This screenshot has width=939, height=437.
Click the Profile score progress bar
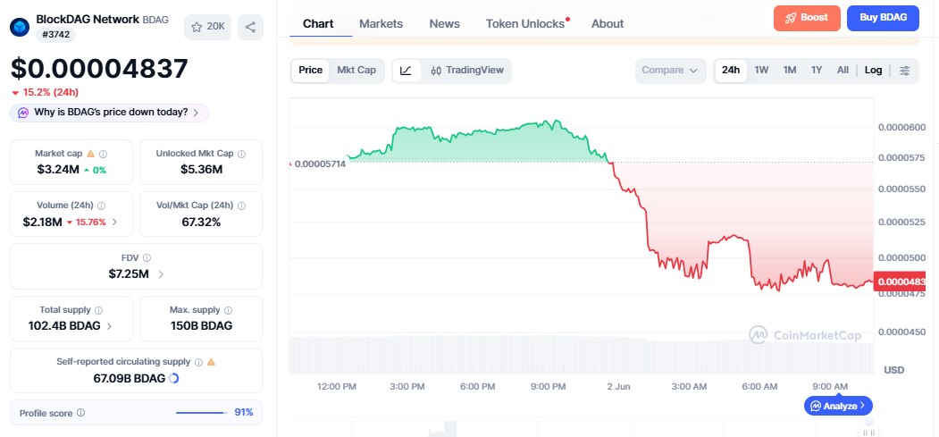click(x=201, y=413)
